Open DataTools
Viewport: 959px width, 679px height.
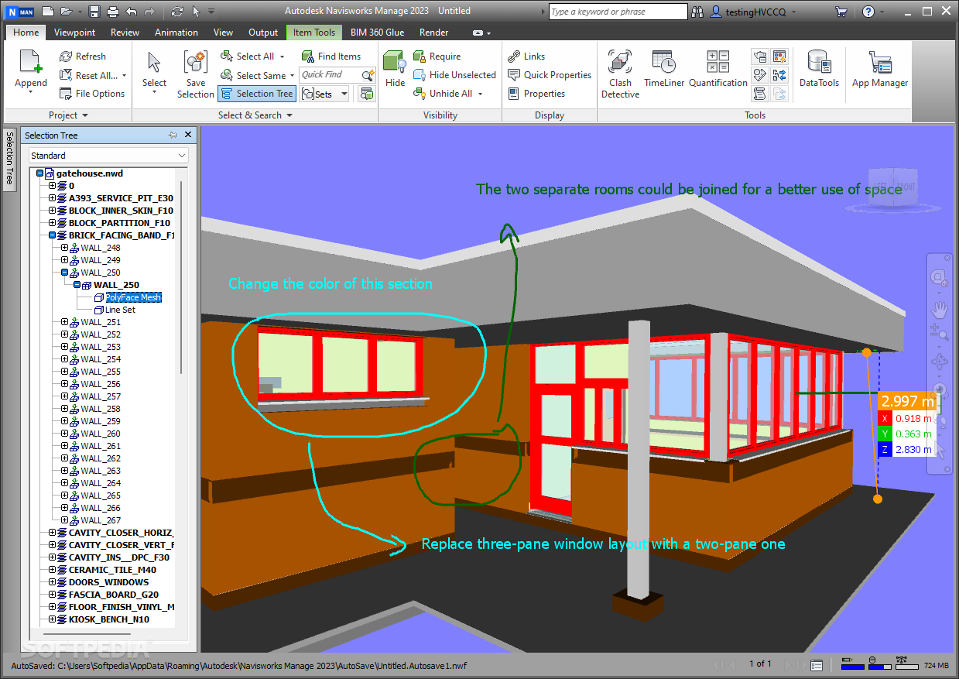click(819, 68)
